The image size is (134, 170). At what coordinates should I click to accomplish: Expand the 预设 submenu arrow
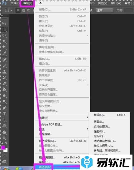pos(87,129)
